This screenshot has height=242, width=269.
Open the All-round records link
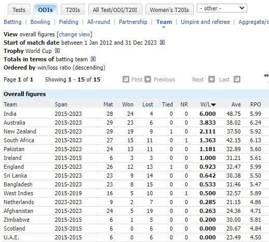tap(99, 22)
